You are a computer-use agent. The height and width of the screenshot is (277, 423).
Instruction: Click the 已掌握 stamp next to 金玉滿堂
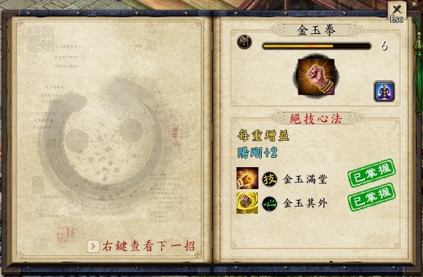click(x=372, y=173)
